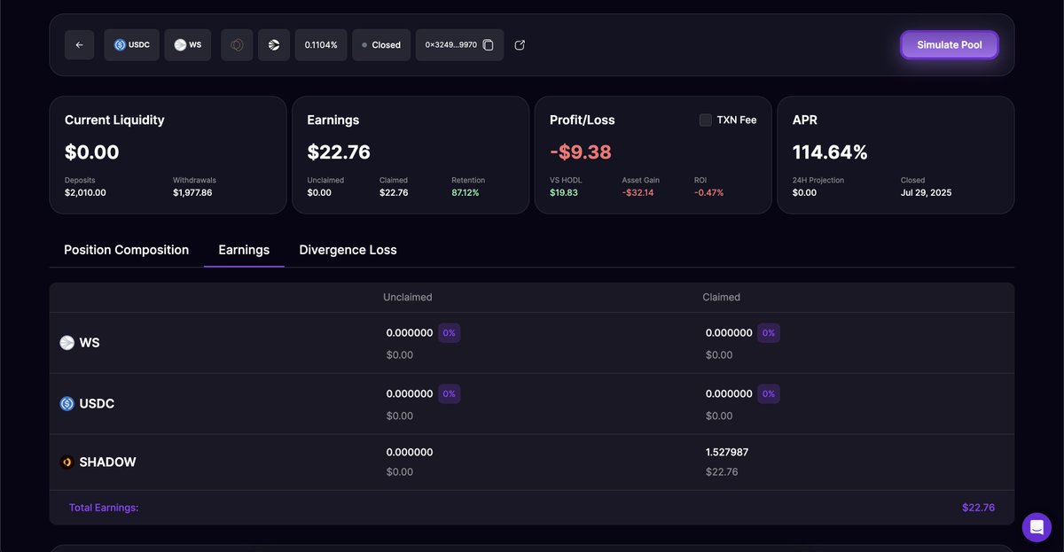
Task: Click the Simulate Pool button
Action: pos(950,45)
